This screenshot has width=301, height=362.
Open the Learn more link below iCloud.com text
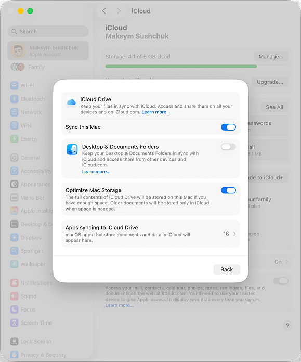coord(120,305)
